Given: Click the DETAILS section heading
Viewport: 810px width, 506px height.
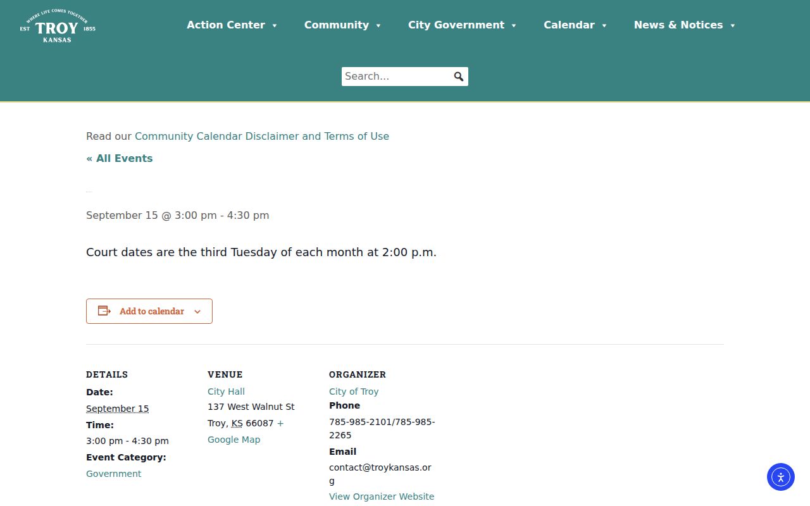Looking at the screenshot, I should coord(107,374).
